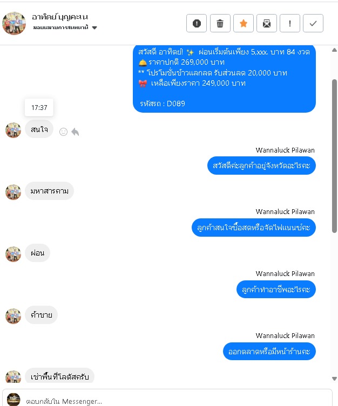
Task: Expand the assign conversation dropdown arrow
Action: click(x=94, y=27)
